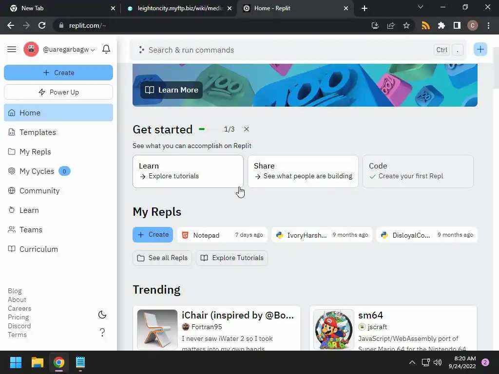Open the Careers footer link
The width and height of the screenshot is (499, 374).
pyautogui.click(x=19, y=308)
